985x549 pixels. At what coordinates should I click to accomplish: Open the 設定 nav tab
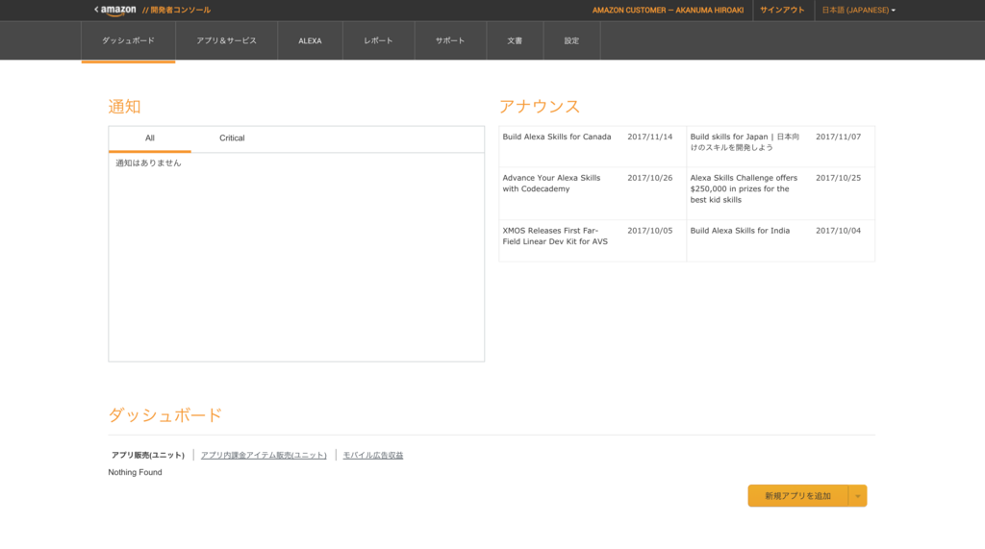571,40
